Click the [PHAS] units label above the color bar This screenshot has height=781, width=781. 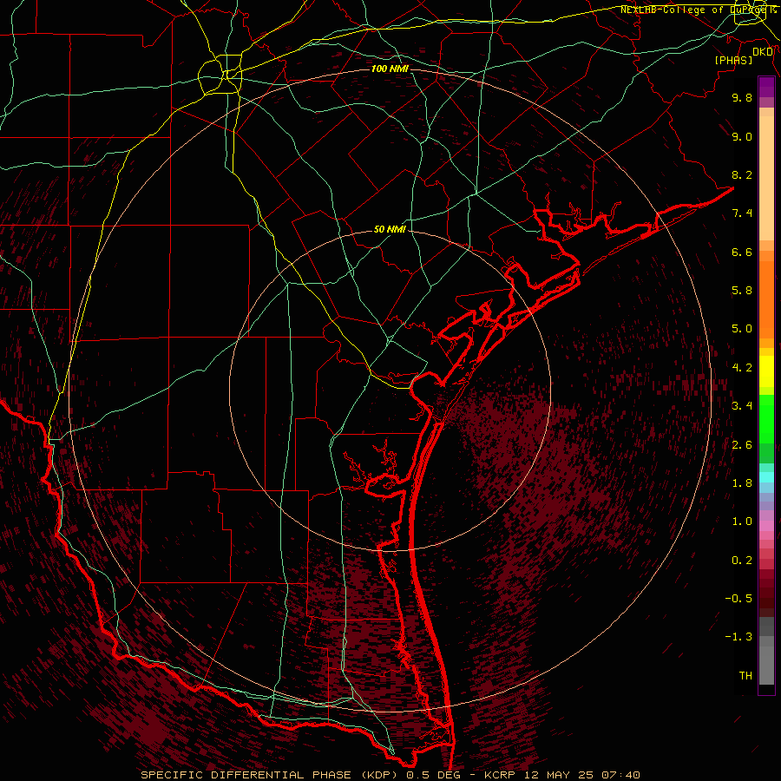[x=733, y=60]
